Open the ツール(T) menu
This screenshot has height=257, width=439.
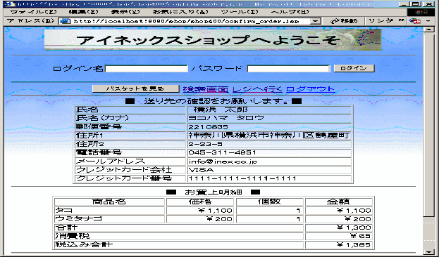click(240, 12)
